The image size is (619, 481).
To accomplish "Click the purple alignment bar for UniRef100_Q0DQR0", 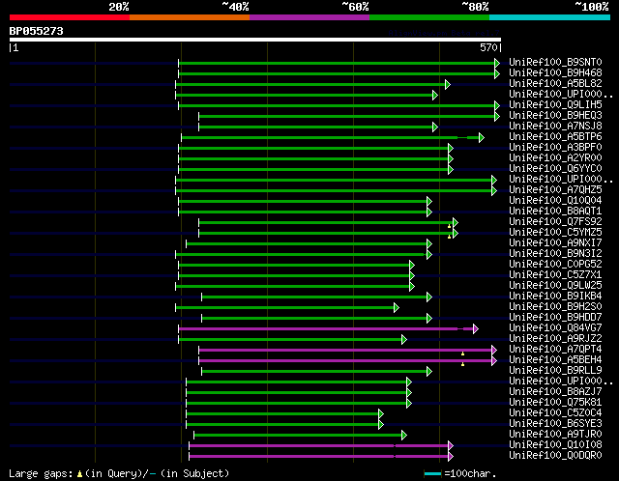I will coord(319,457).
